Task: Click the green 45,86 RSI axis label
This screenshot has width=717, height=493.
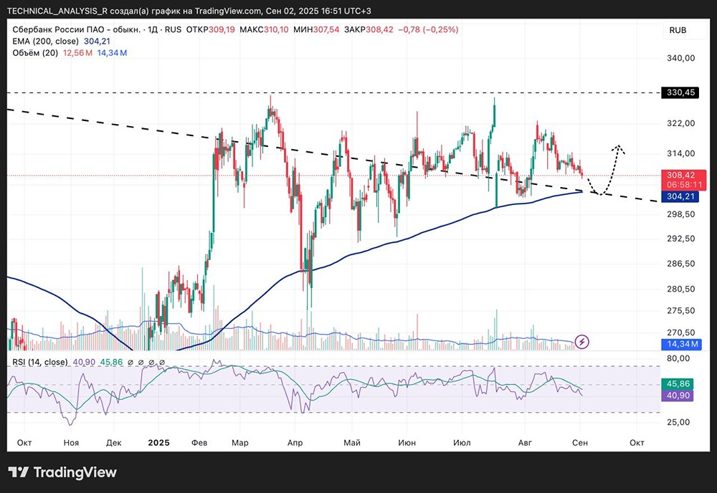Action: [678, 384]
